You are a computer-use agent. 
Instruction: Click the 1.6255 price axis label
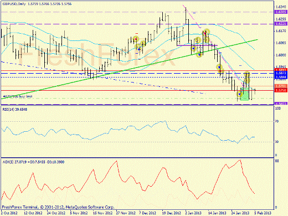click(281, 19)
